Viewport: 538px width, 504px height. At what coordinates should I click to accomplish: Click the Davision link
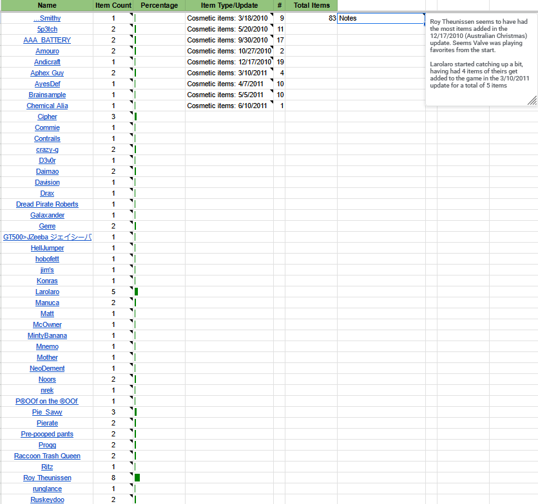47,183
